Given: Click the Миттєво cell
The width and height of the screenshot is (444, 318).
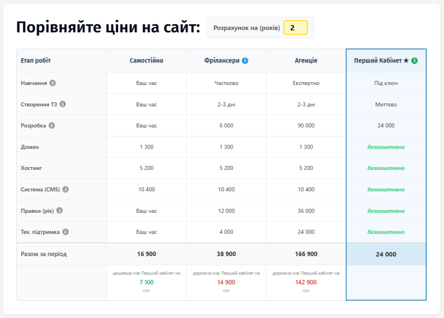Looking at the screenshot, I should [x=386, y=104].
